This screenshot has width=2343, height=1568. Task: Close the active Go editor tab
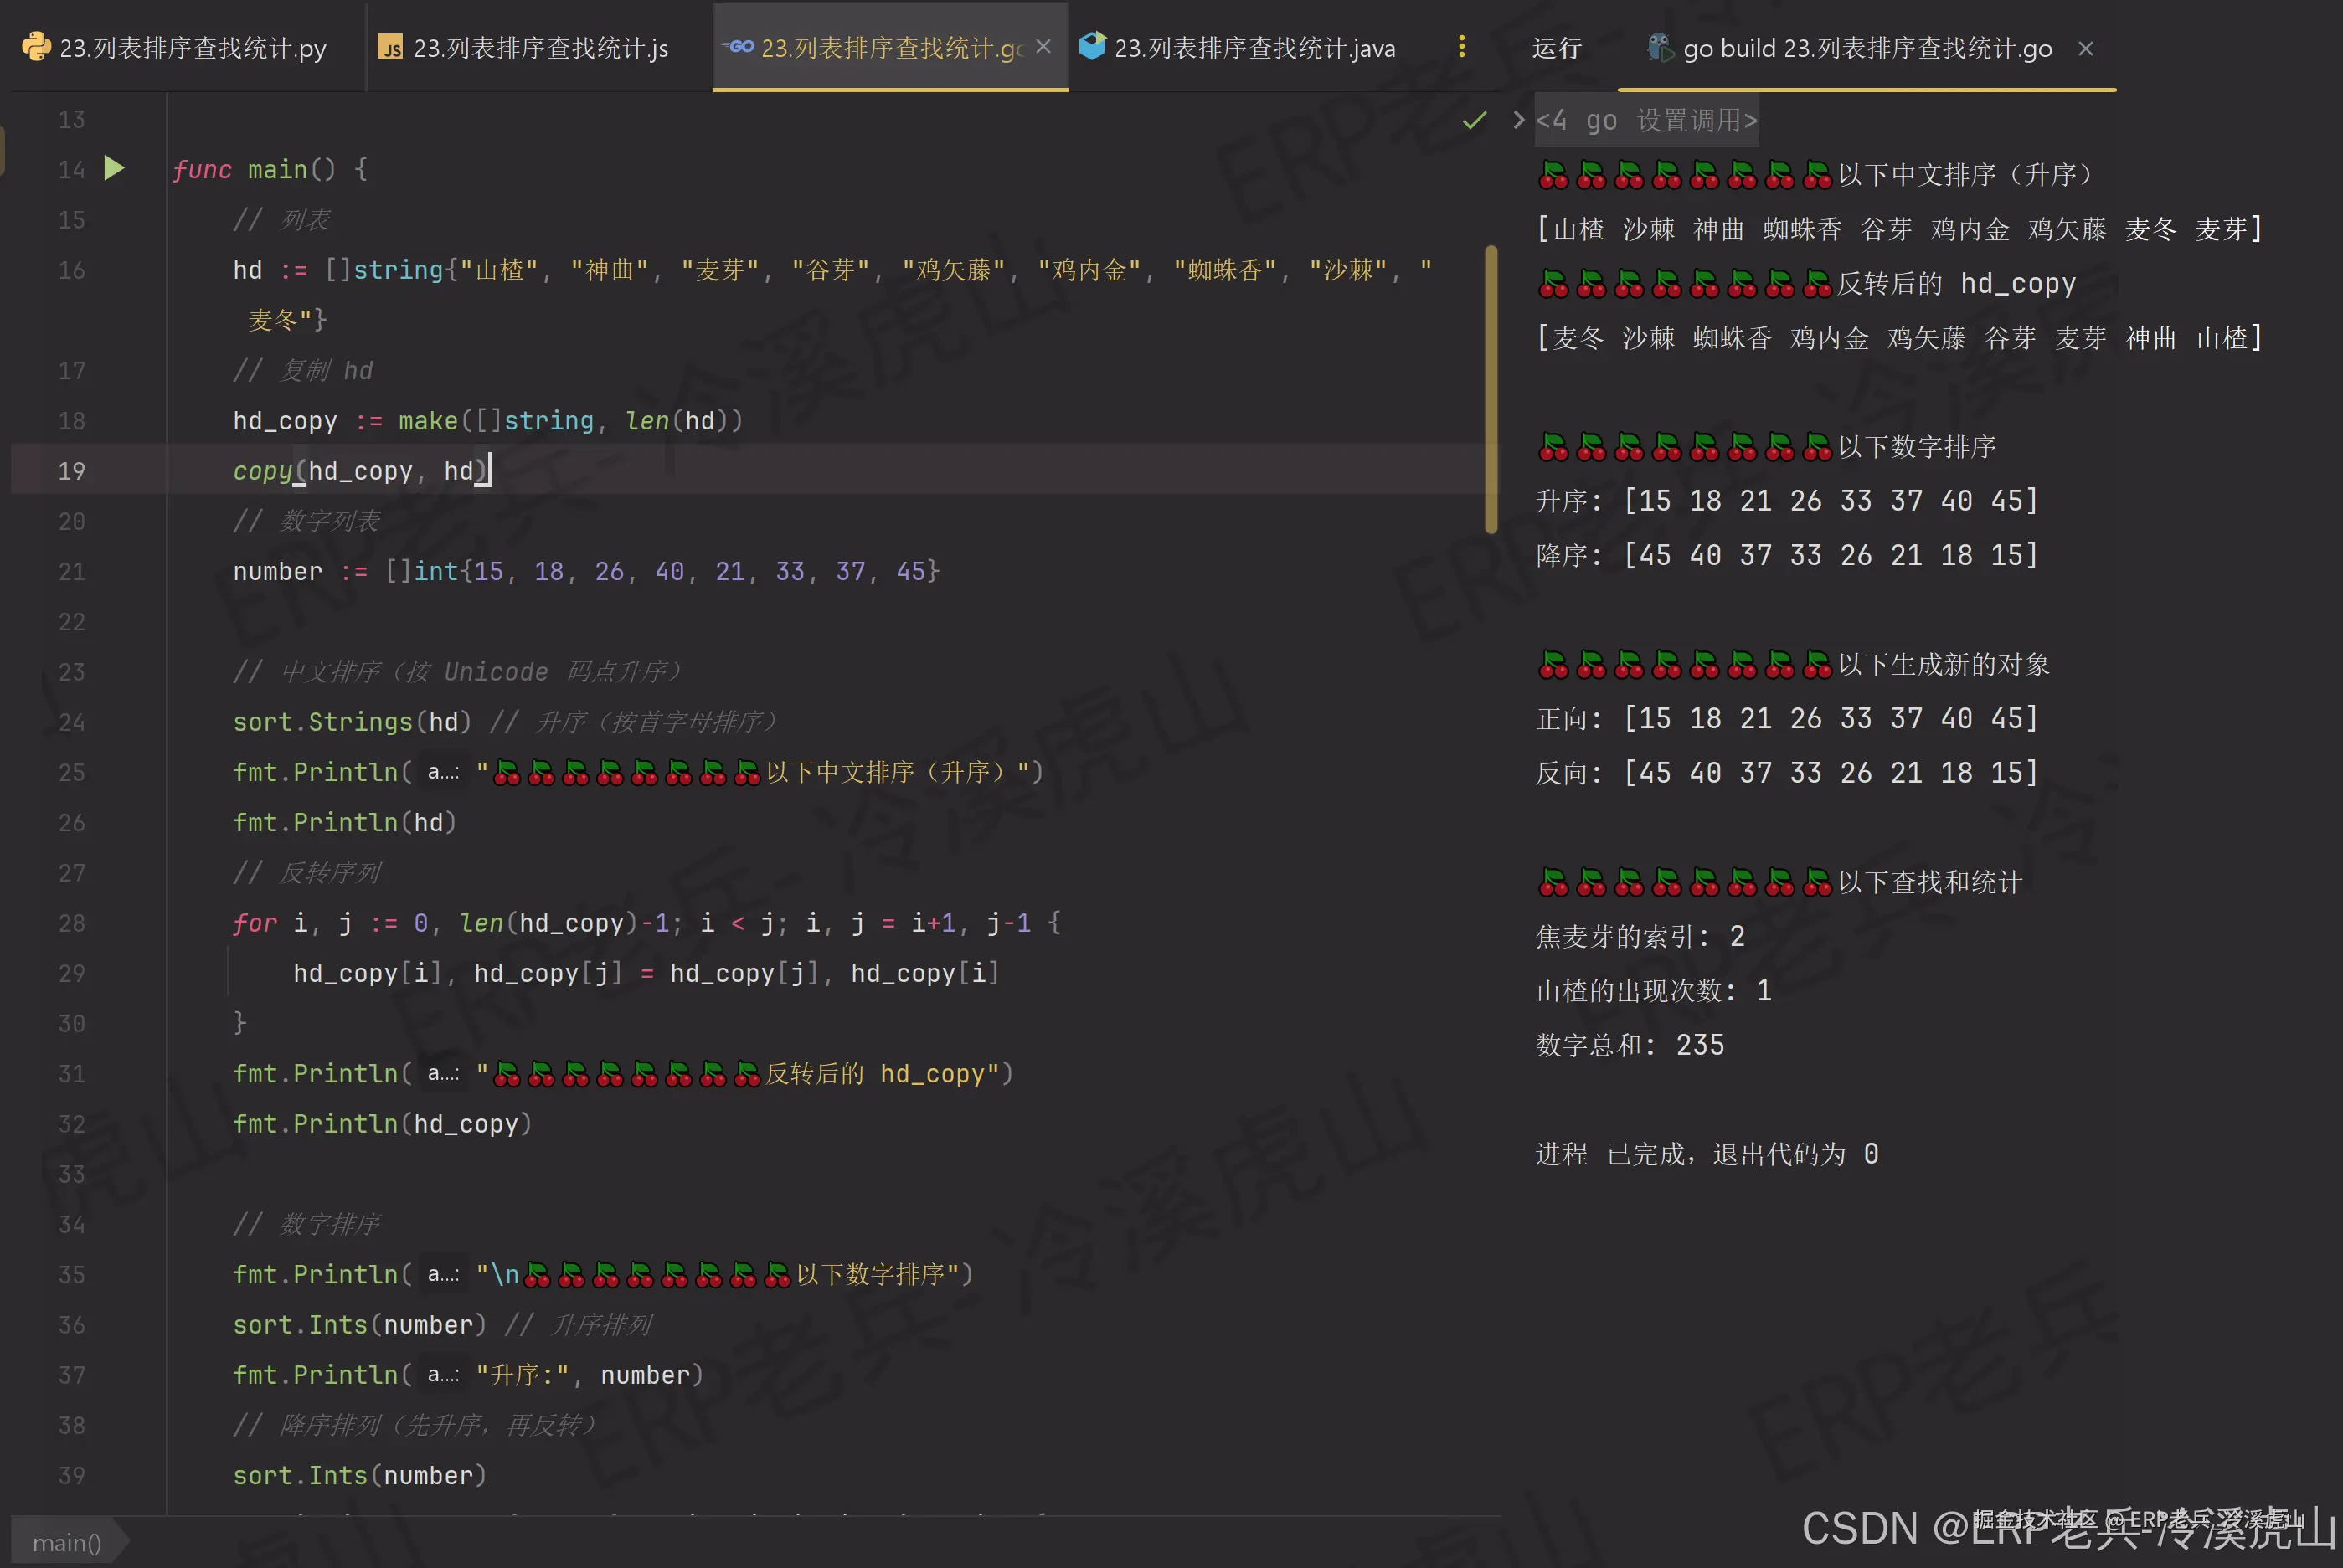pos(1043,46)
